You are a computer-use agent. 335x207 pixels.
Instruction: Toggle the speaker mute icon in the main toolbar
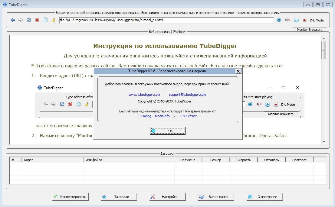287,20
